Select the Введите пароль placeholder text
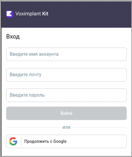 [27, 95]
